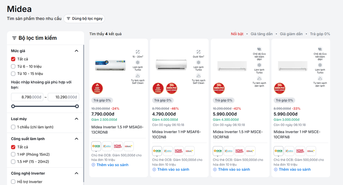
Task: Collapse the 'Loại máy' filter section
Action: coord(76,119)
